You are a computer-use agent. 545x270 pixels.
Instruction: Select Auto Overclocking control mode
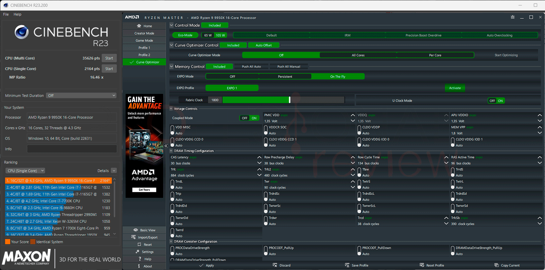[x=499, y=35]
